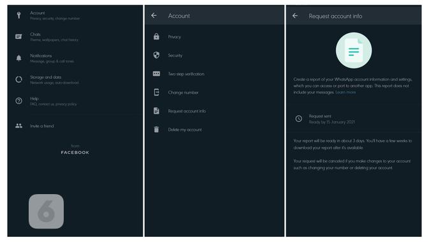Open Privacy in Account screen
429x242 pixels.
[x=214, y=37]
